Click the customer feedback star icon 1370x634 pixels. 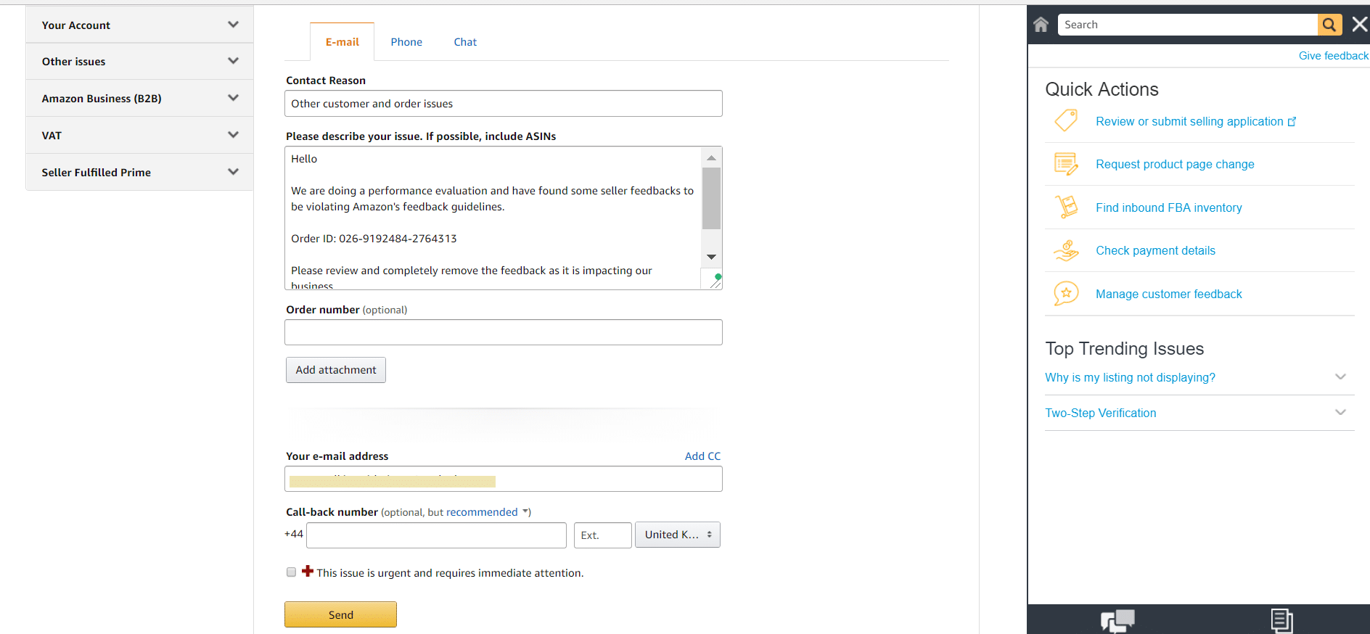pyautogui.click(x=1066, y=294)
